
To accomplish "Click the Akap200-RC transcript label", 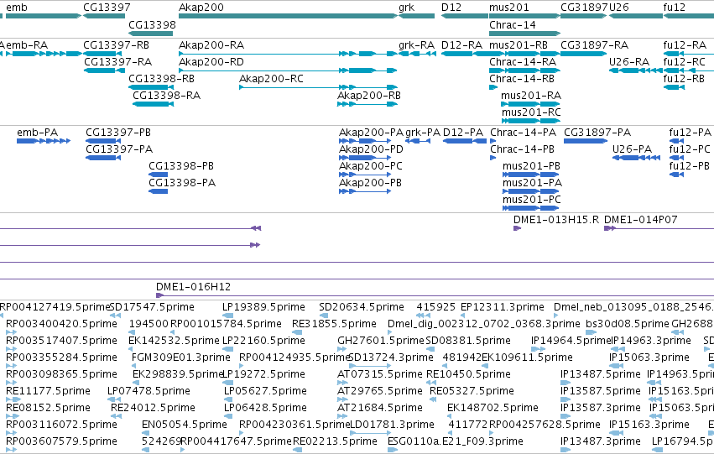I will click(x=271, y=79).
